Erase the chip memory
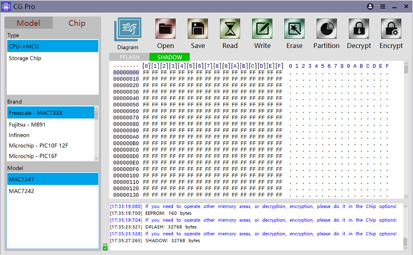 point(294,30)
